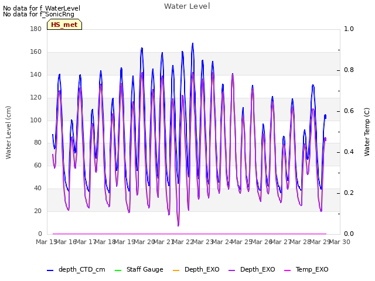Click the 60 tick on left axis
Screen dimensions: 375x281
(37, 165)
